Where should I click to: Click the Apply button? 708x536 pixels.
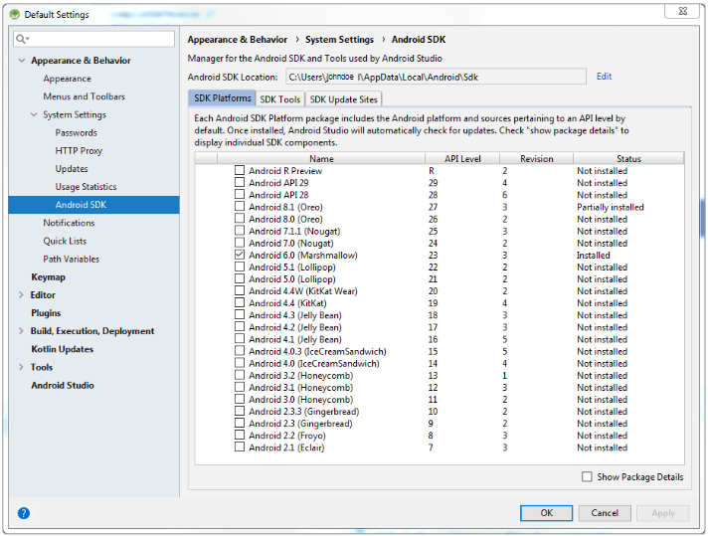pyautogui.click(x=663, y=513)
